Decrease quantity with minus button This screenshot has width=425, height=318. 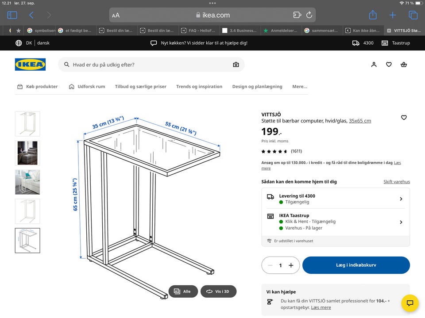tap(270, 265)
